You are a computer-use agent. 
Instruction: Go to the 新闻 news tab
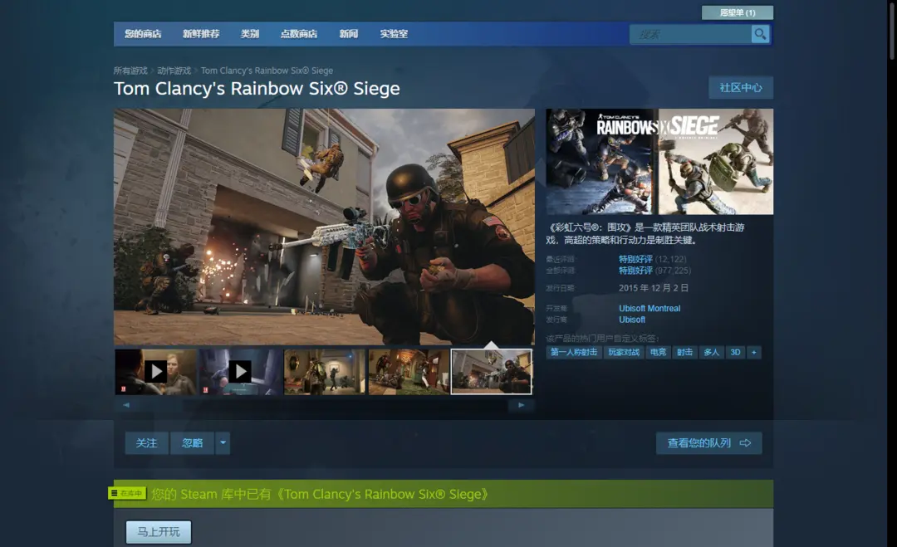pos(349,34)
